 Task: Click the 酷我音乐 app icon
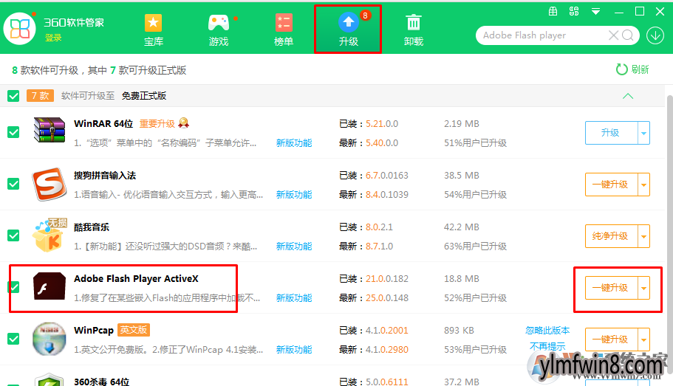(x=49, y=235)
